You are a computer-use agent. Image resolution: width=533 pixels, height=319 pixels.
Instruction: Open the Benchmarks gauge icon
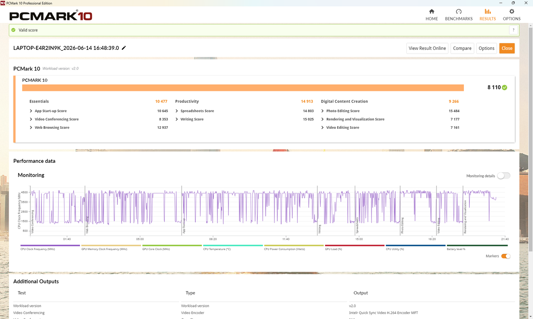[x=459, y=12]
